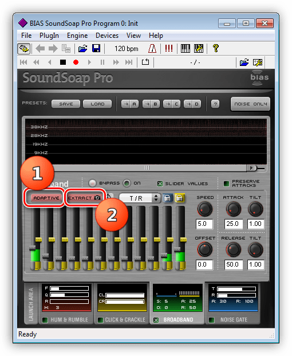Viewport: 292px width, 356px height.
Task: Store settings to snapshot C
Action: (x=172, y=104)
